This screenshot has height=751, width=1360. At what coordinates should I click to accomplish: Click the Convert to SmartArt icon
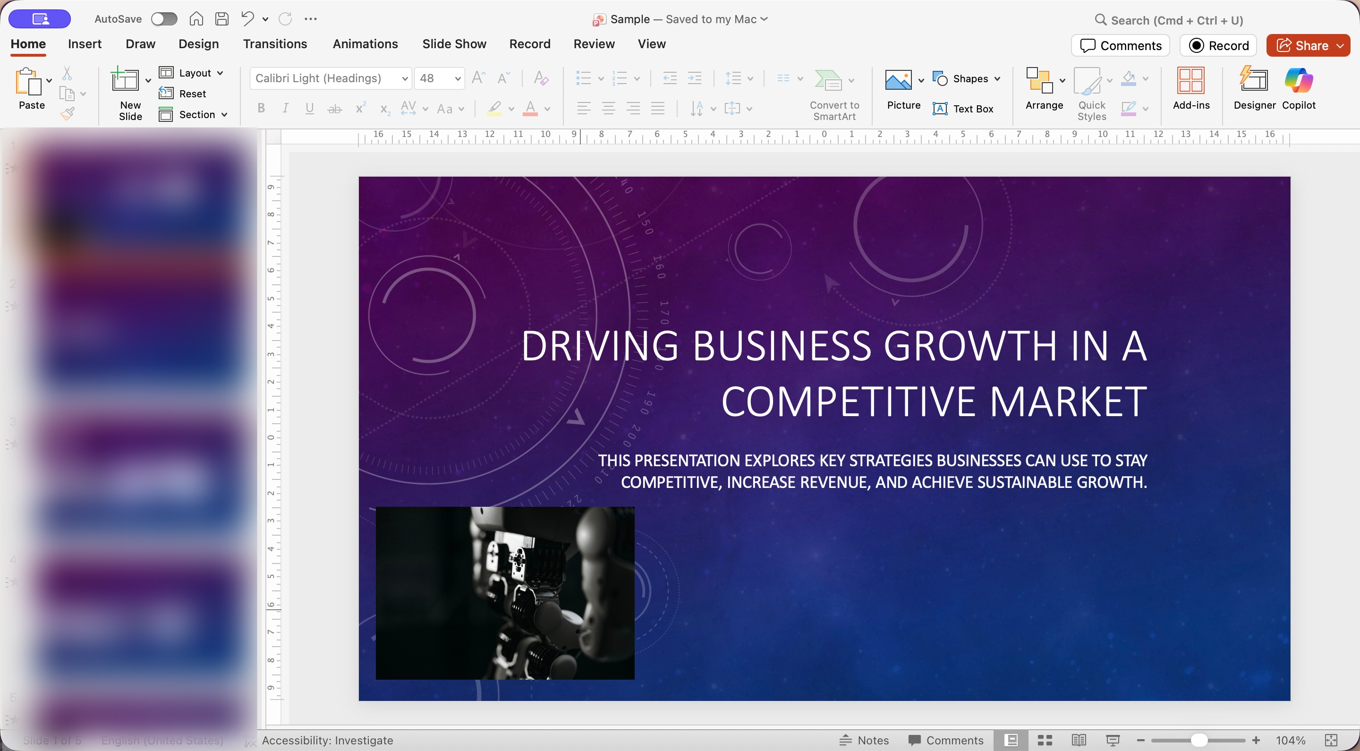coord(828,81)
